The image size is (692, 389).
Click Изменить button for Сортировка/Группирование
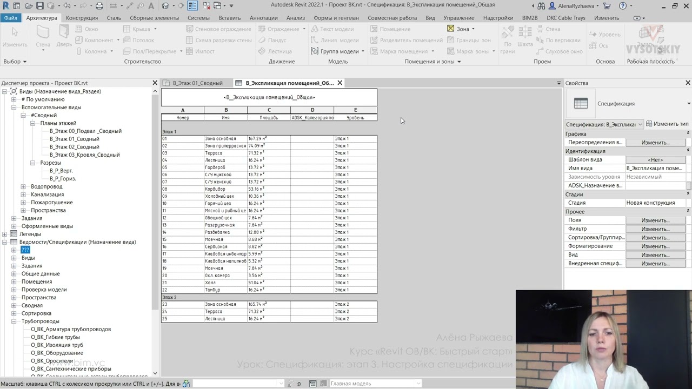coord(655,238)
